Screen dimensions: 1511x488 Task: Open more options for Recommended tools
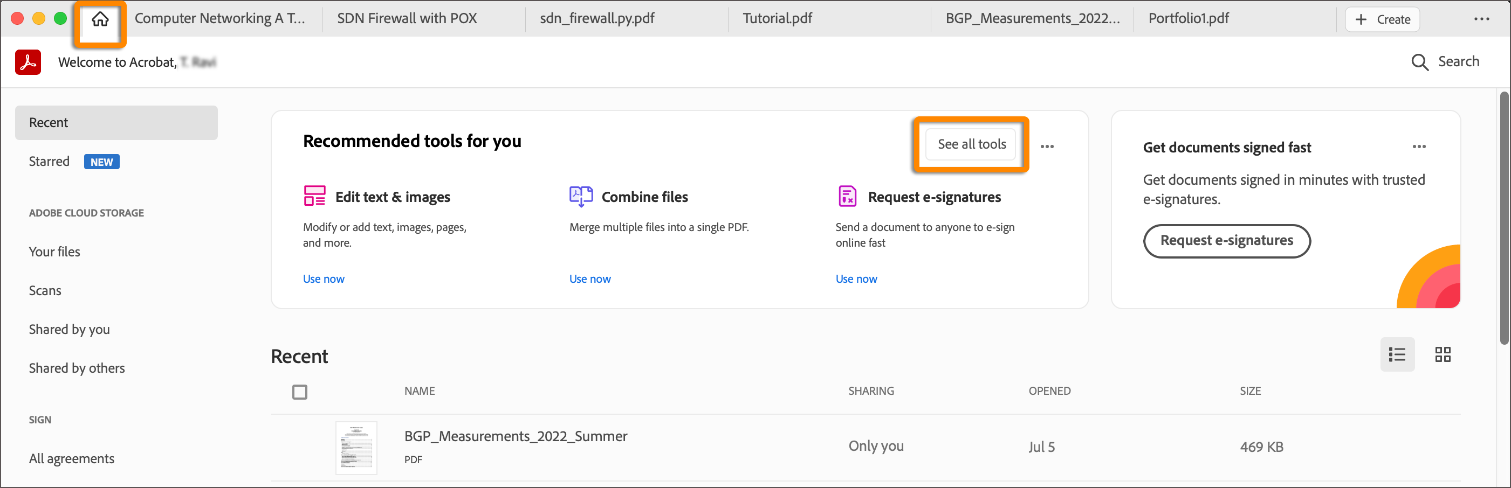(x=1047, y=147)
